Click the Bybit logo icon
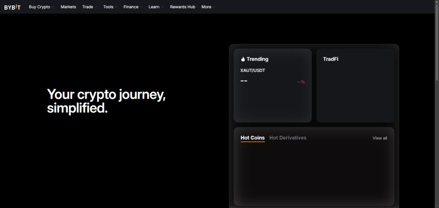 12,7
